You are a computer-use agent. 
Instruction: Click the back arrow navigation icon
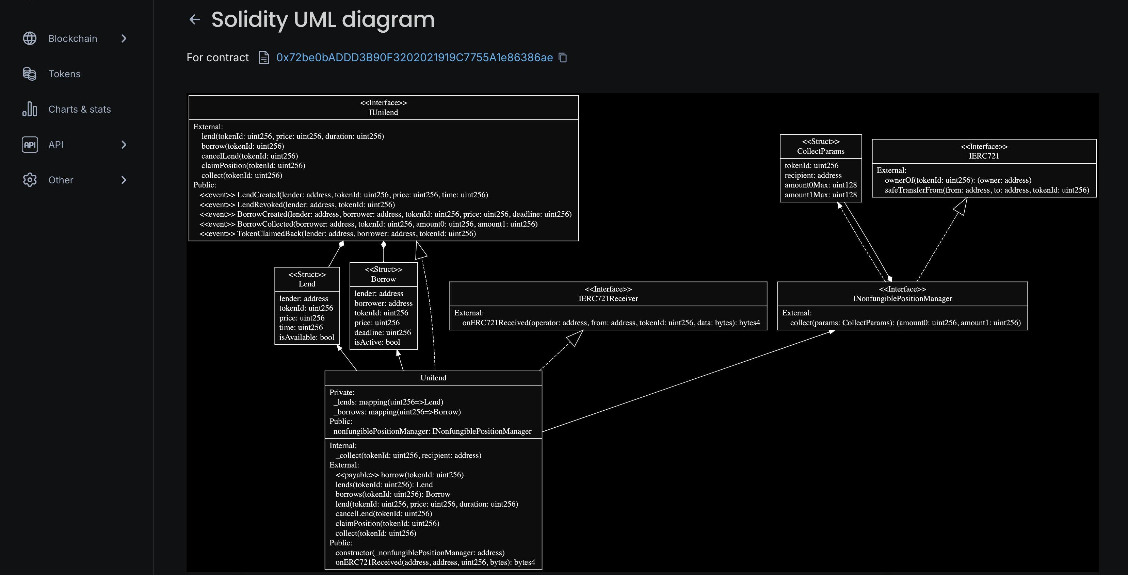coord(194,19)
